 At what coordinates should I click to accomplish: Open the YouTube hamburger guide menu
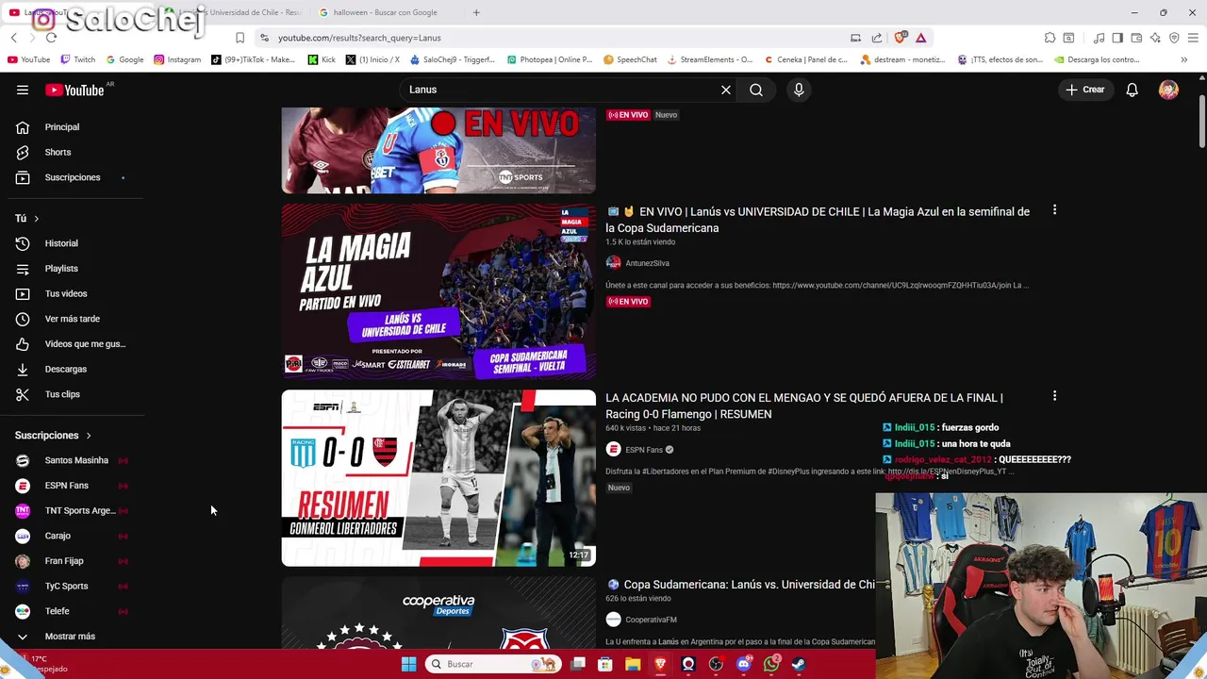(23, 90)
